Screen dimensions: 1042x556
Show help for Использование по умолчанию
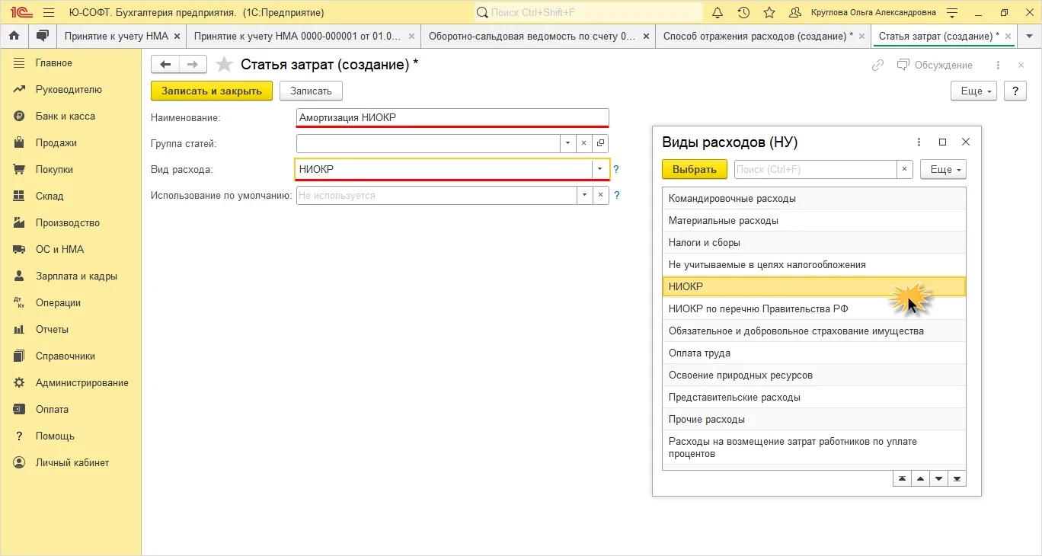[x=616, y=195]
